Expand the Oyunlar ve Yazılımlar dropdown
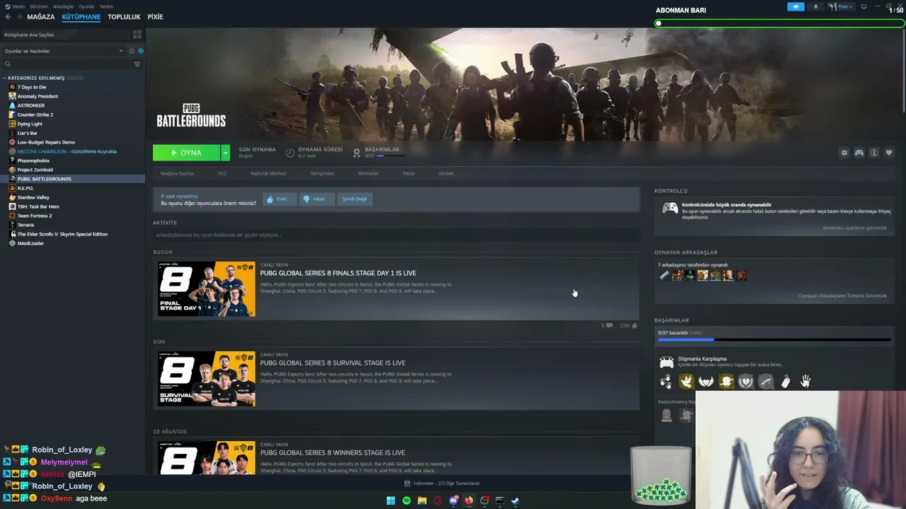The image size is (906, 509). 63,51
